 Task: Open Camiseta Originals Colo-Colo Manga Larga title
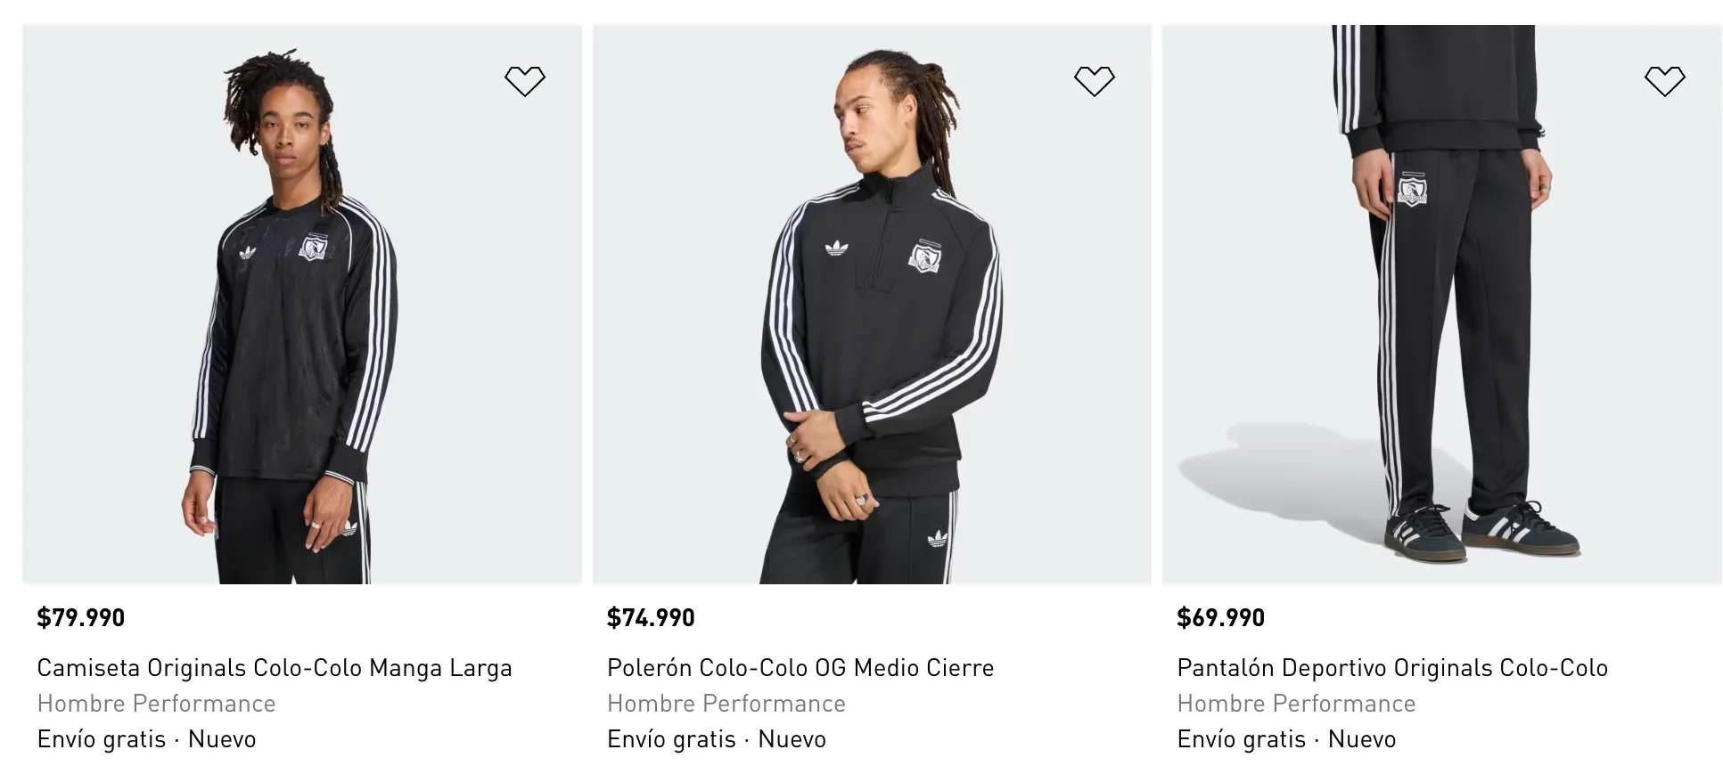pos(275,668)
